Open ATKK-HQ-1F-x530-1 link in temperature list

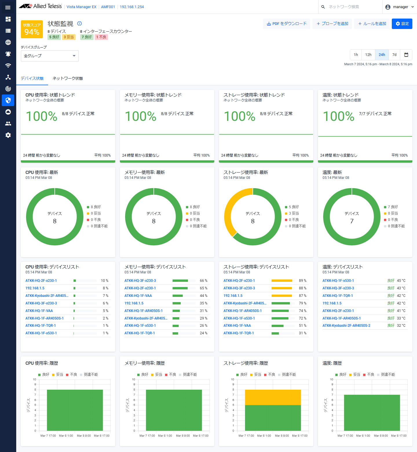point(338,281)
